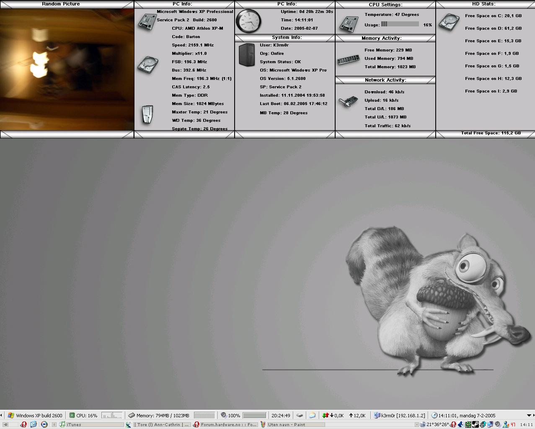The image size is (535, 429).
Task: Click the MB Temp: 28 Degrees line
Action: pyautogui.click(x=284, y=113)
